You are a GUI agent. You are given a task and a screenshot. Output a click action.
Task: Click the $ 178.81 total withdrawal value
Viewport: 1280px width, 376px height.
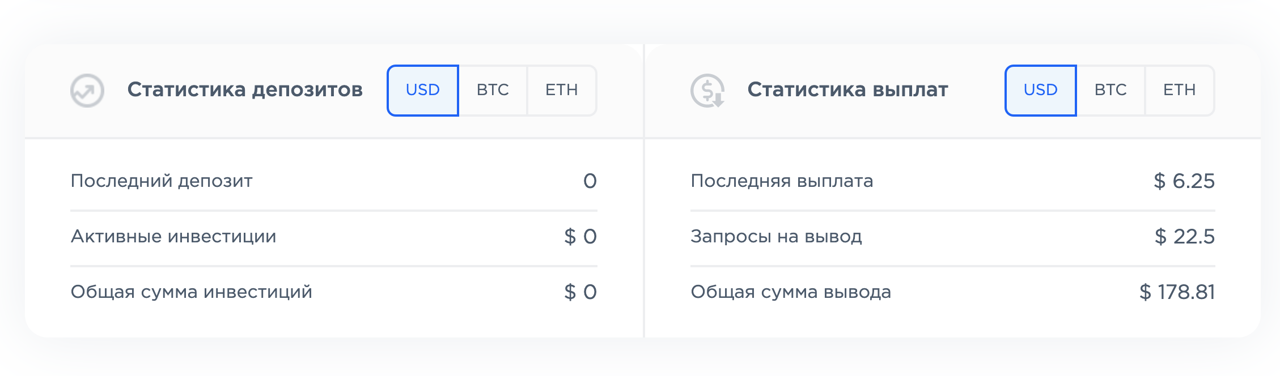pyautogui.click(x=1177, y=292)
